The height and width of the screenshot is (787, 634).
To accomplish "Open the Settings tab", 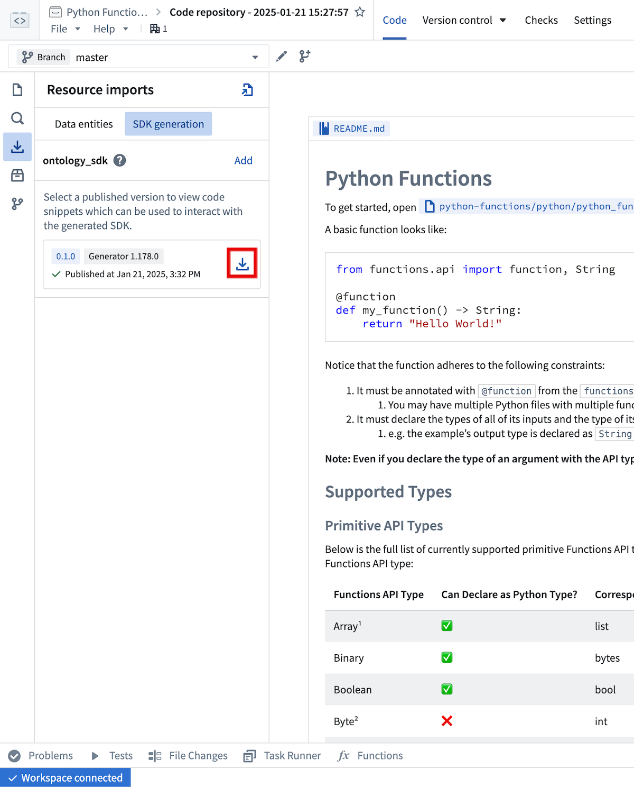I will [592, 20].
